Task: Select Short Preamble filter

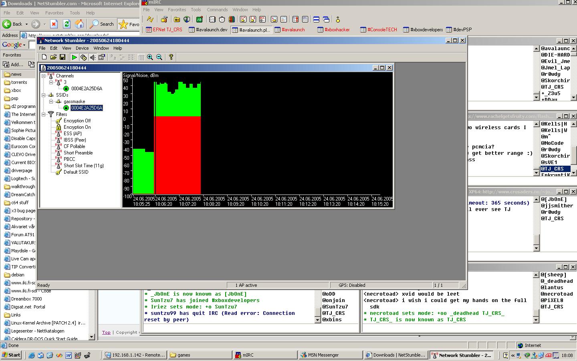Action: click(78, 153)
